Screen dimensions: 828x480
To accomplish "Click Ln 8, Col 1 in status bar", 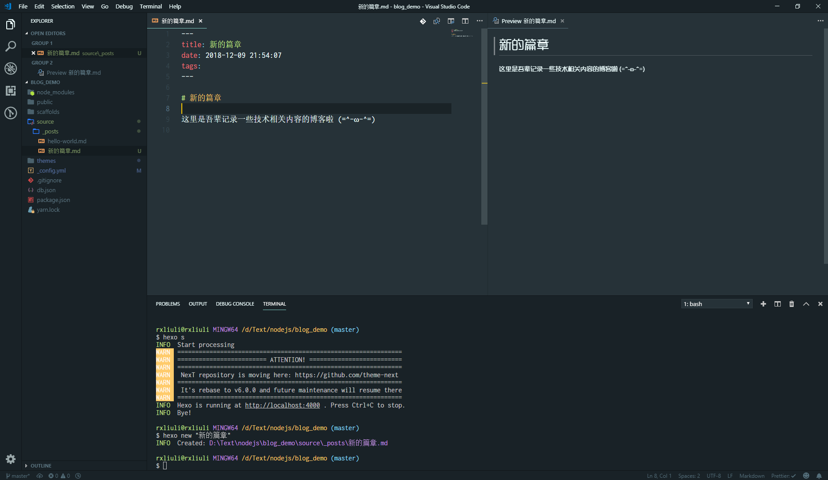I will coord(659,476).
